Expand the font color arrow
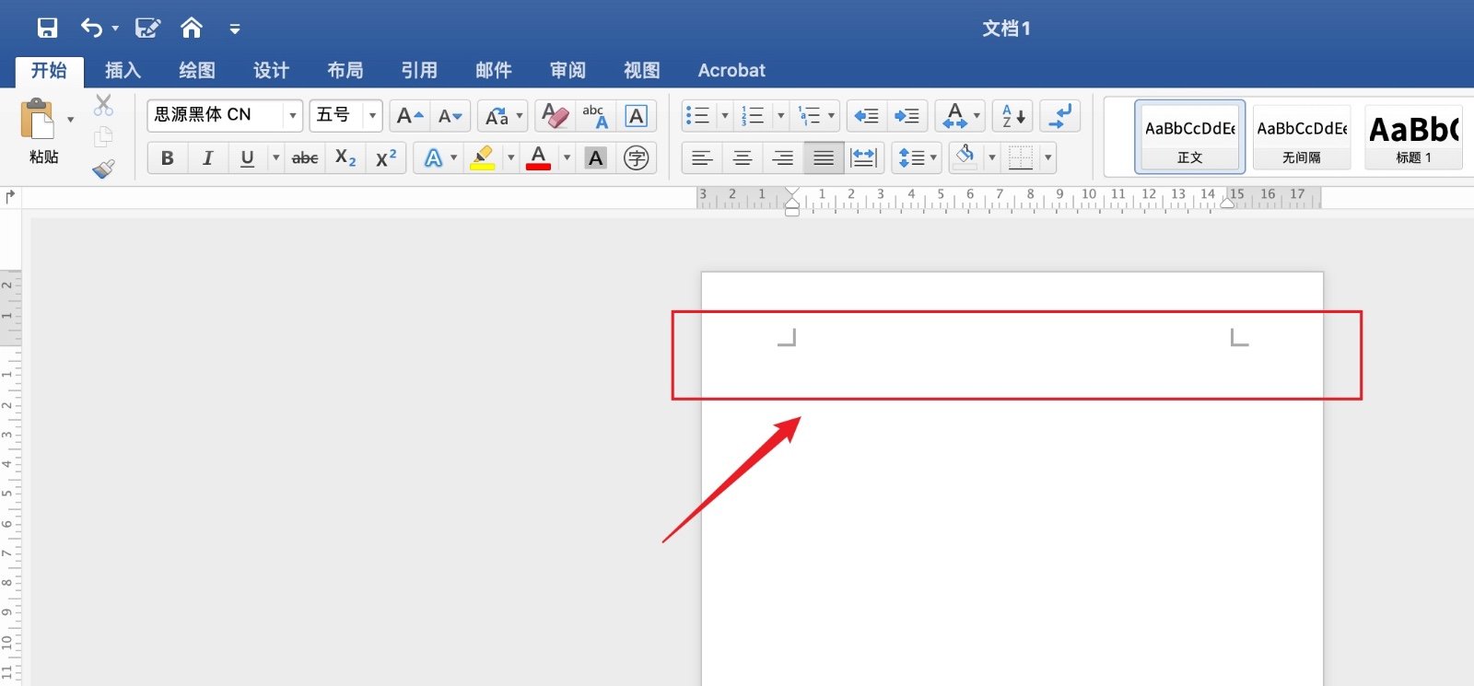The width and height of the screenshot is (1474, 686). tap(567, 158)
